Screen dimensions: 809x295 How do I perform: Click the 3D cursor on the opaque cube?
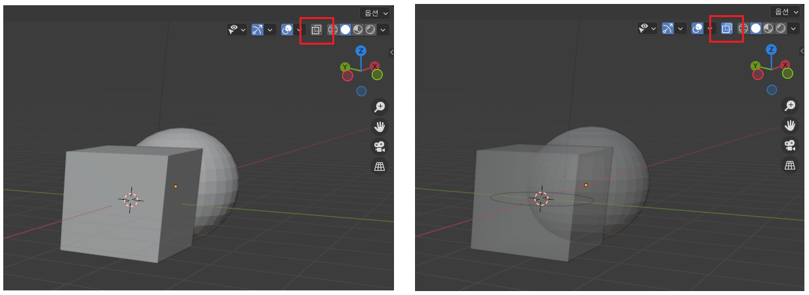[131, 200]
